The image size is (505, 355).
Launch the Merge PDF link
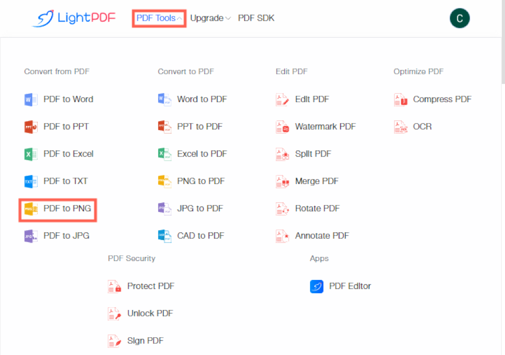point(317,181)
